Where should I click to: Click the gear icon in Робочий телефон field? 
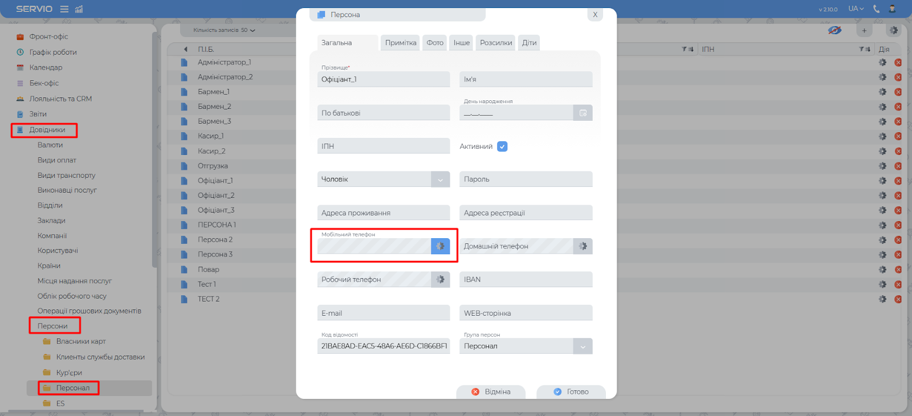pos(440,280)
